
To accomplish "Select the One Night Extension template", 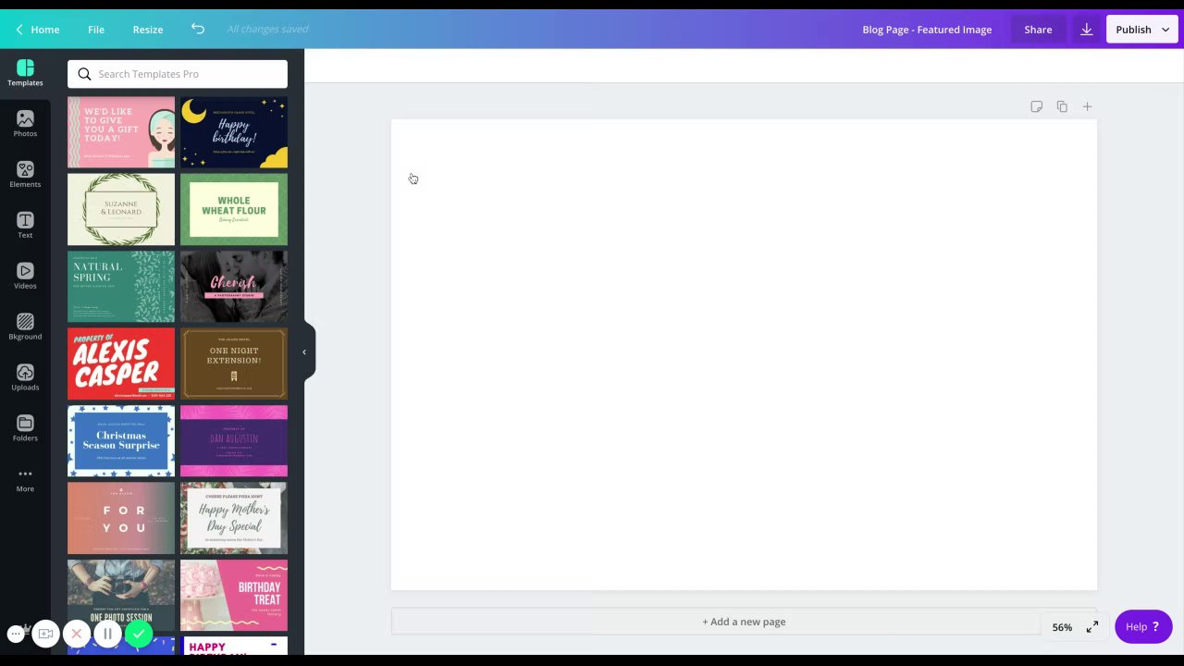I will pyautogui.click(x=234, y=364).
